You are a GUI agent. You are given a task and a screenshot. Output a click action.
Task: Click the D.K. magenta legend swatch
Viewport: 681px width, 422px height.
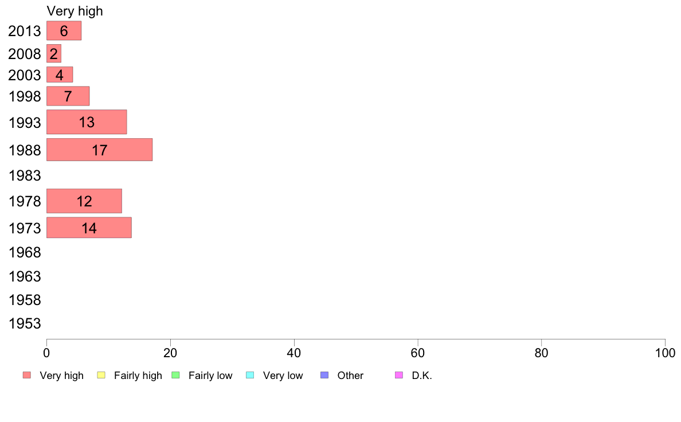tap(399, 375)
